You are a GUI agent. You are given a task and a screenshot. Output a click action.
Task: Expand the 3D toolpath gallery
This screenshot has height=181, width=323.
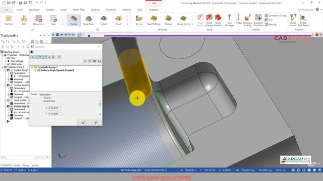[x=127, y=24]
